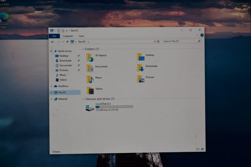Unpin Downloads using its pin icon
The image size is (251, 167).
click(x=78, y=61)
